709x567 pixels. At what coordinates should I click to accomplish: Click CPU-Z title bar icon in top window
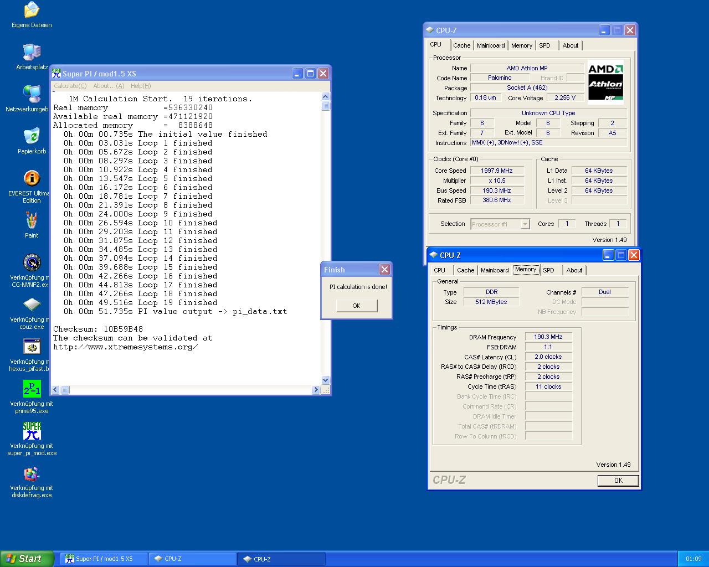point(430,30)
